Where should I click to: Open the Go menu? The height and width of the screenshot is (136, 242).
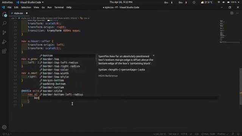(43, 7)
